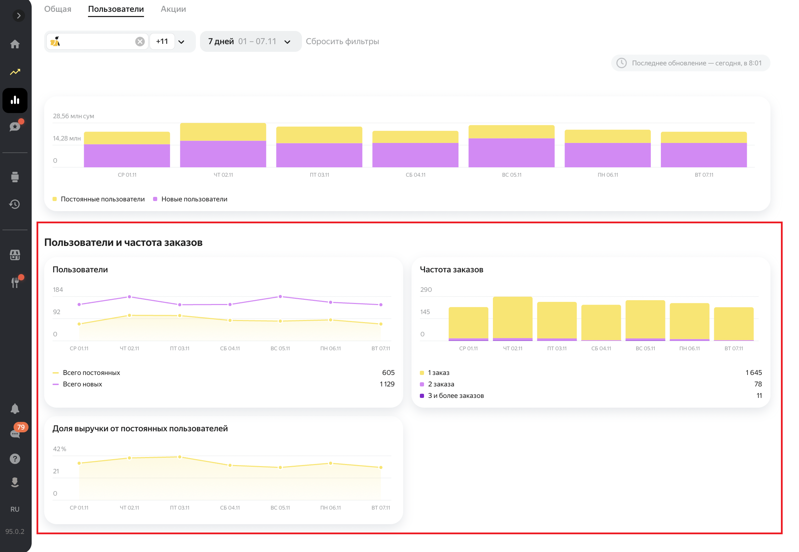Open chat messages with 79 badge
The image size is (799, 552).
tap(15, 433)
